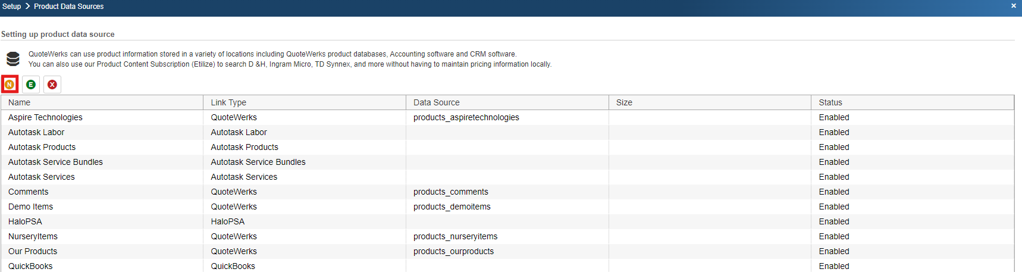Click the green Edit data source icon
The width and height of the screenshot is (1022, 272).
click(x=31, y=85)
